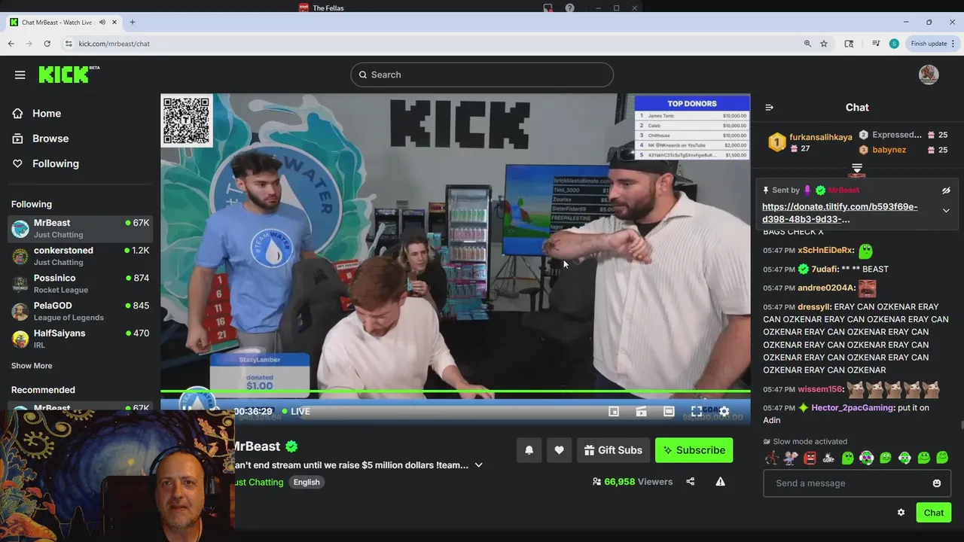Focus the Send a message field
This screenshot has height=542, width=964.
(857, 483)
